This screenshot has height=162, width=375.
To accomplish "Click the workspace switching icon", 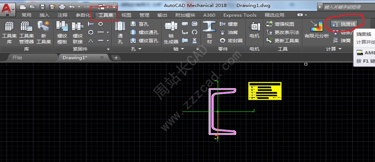I will point(102,7).
